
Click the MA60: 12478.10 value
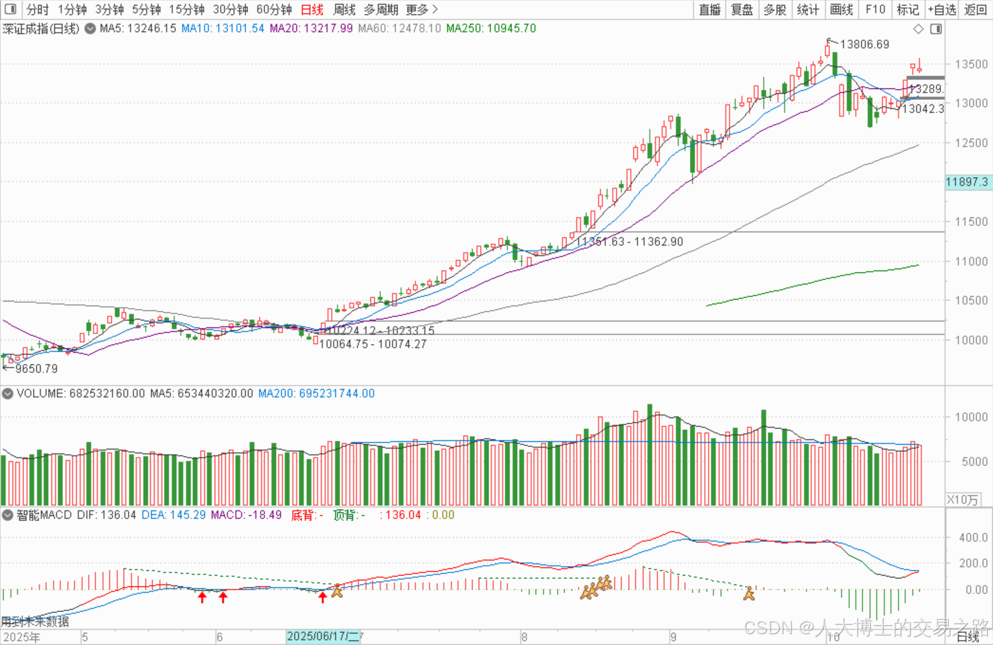(399, 28)
